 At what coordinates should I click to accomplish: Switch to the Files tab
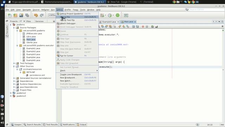click(28, 21)
